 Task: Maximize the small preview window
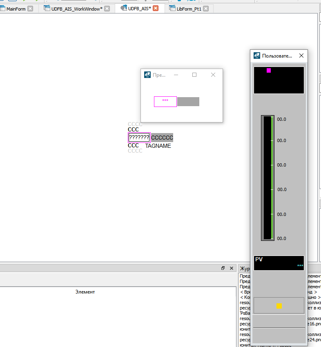click(194, 75)
